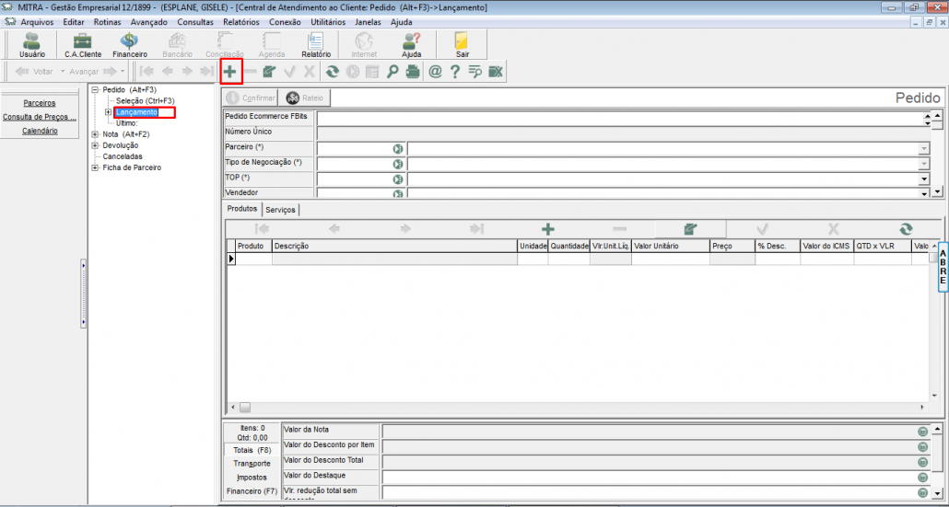Screen dimensions: 949x507
Task: Add product with the grid's green plus icon
Action: point(547,229)
